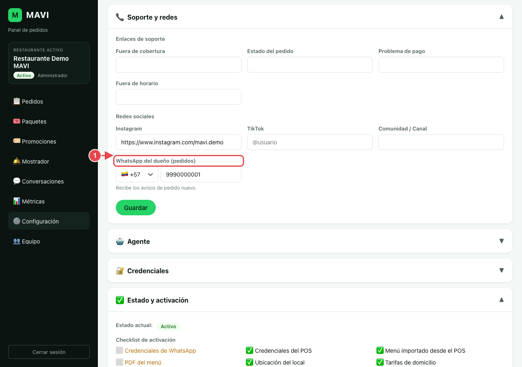The width and height of the screenshot is (522, 367).
Task: Click the Fuera de cobertura input field
Action: click(x=179, y=64)
